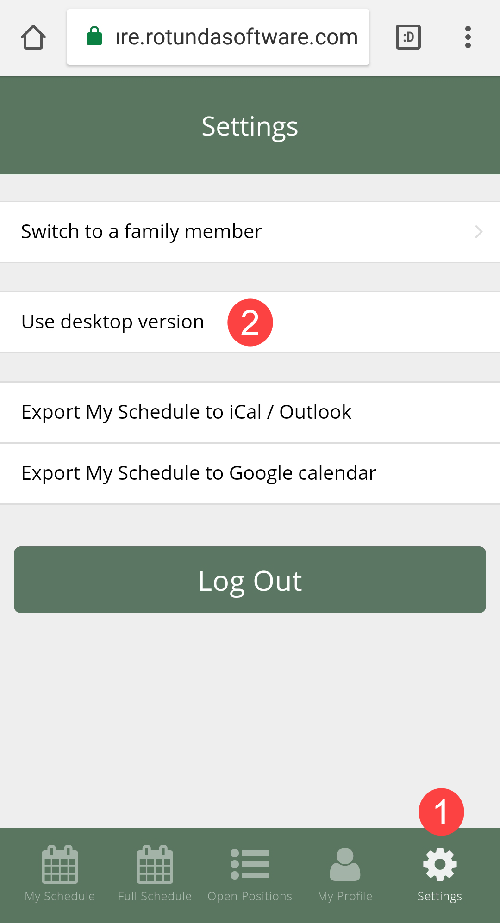Open the browser tab switcher icon
Image resolution: width=500 pixels, height=923 pixels.
click(408, 37)
